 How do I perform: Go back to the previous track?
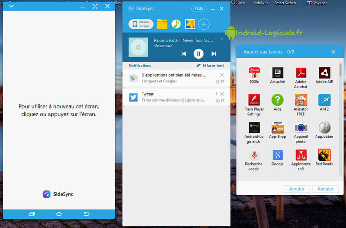[183, 54]
